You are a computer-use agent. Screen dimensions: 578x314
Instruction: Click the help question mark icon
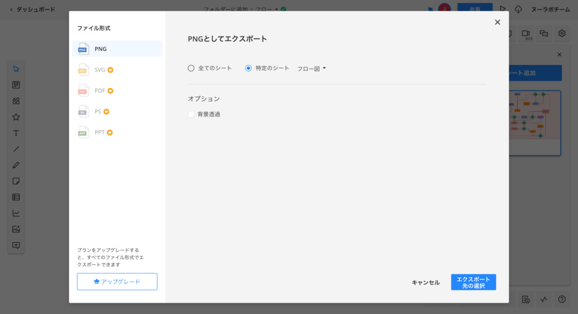[562, 299]
